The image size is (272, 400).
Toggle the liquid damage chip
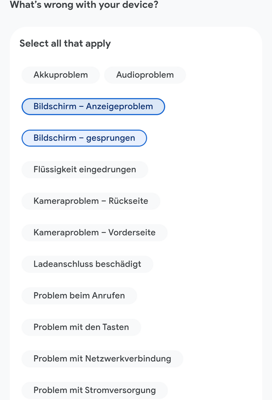tap(85, 170)
